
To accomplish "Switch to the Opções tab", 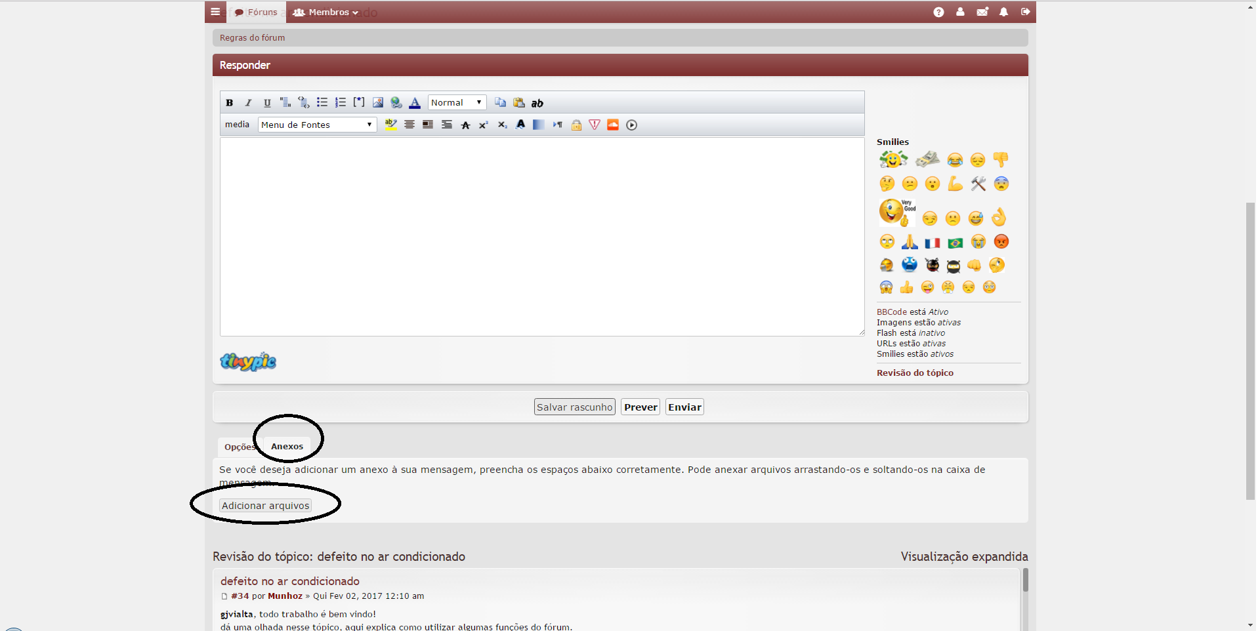I will [x=238, y=447].
